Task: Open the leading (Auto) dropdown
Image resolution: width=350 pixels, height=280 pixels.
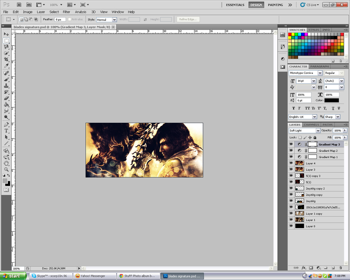Action: (341, 81)
